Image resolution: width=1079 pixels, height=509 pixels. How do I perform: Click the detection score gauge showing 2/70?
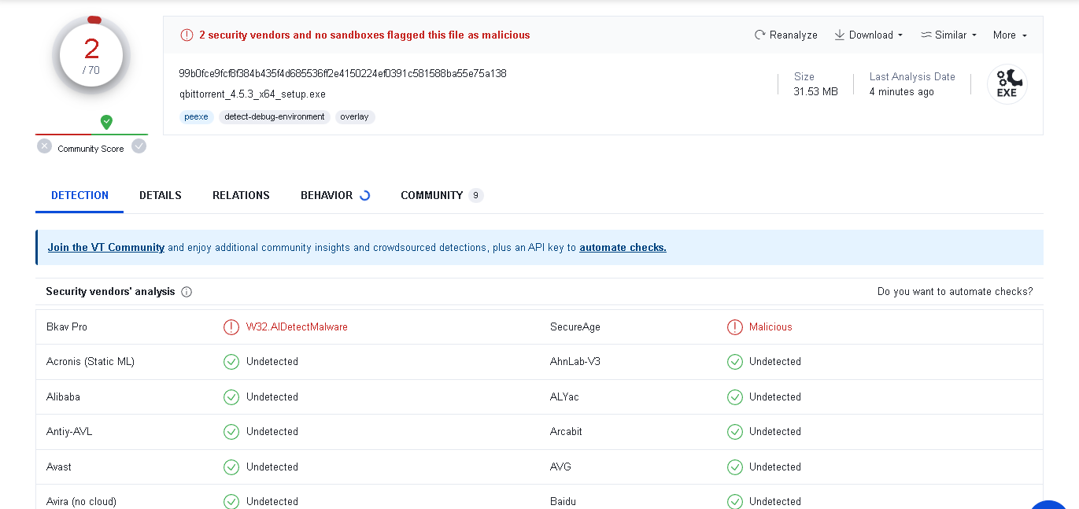[x=91, y=55]
